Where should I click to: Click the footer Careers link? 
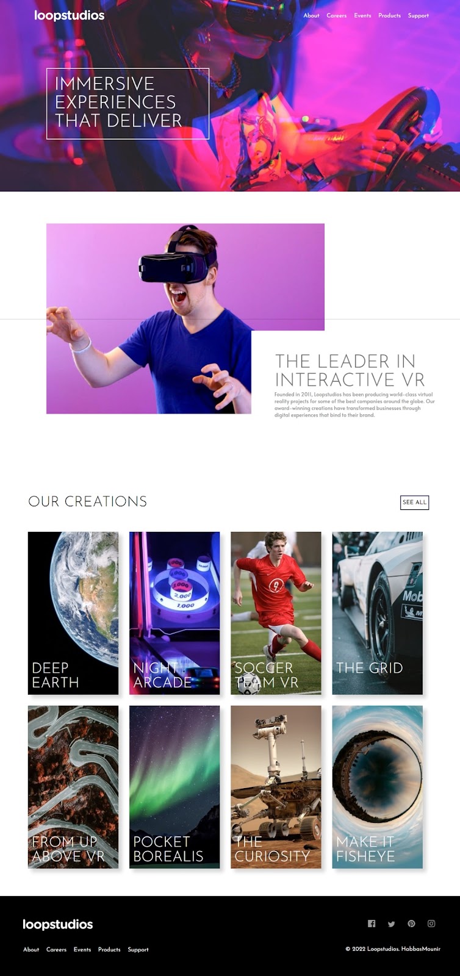coord(56,949)
